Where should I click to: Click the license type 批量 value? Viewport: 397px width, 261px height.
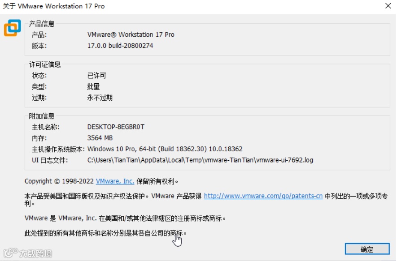[x=93, y=87]
